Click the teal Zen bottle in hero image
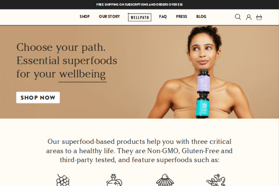279x186 pixels. [203, 105]
